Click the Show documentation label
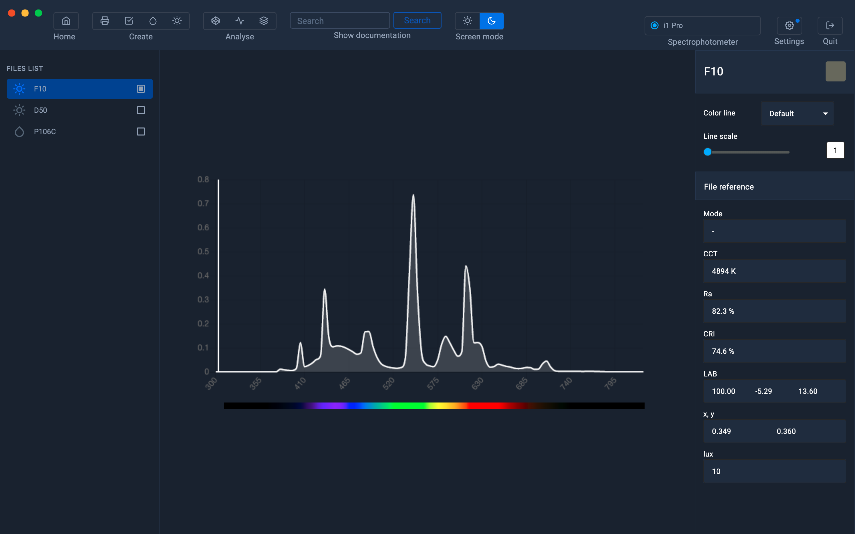Image resolution: width=855 pixels, height=534 pixels. point(372,35)
